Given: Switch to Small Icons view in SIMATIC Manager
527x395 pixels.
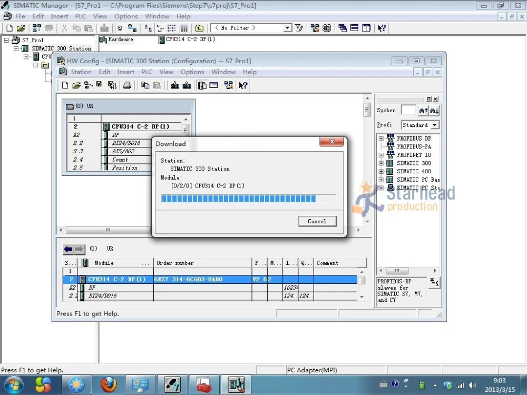Looking at the screenshot, I should pyautogui.click(x=160, y=28).
